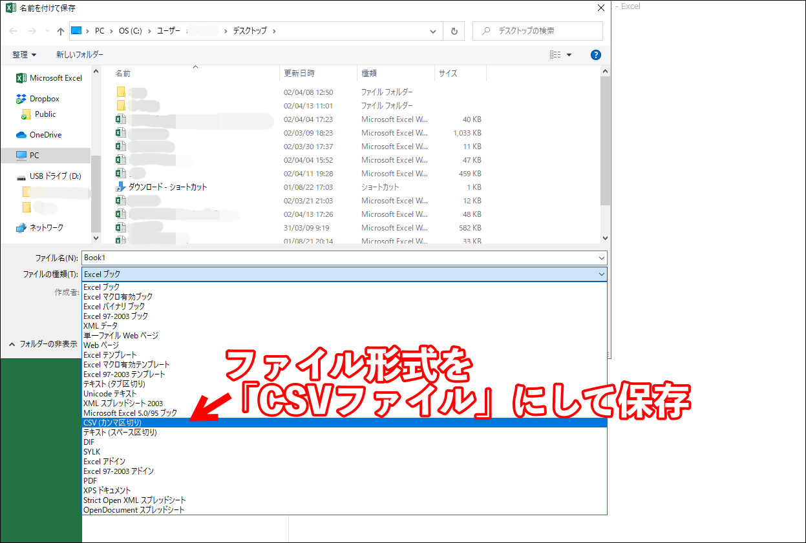Select Dropbox in navigation pane
806x543 pixels.
[x=37, y=99]
